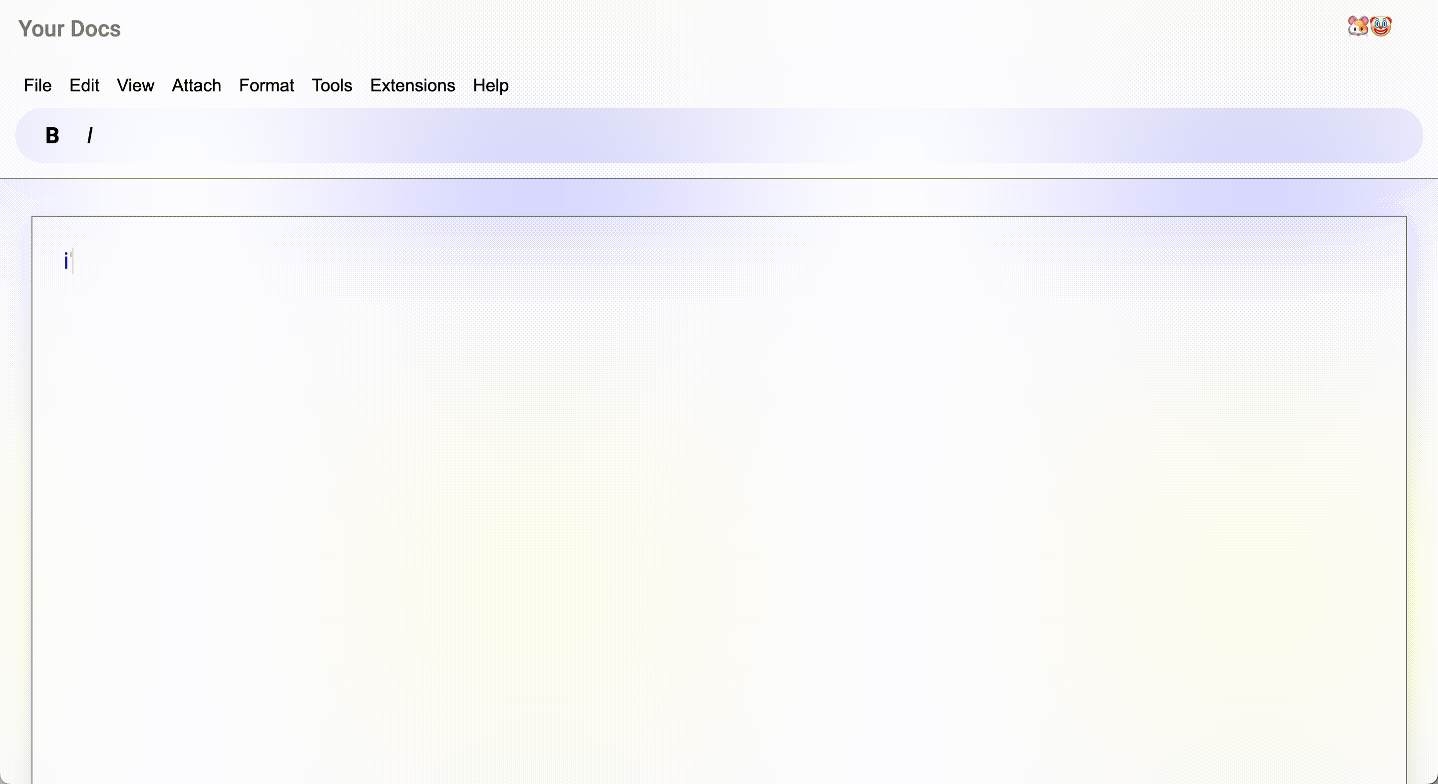Toggle bold formatting with the B button

point(52,136)
